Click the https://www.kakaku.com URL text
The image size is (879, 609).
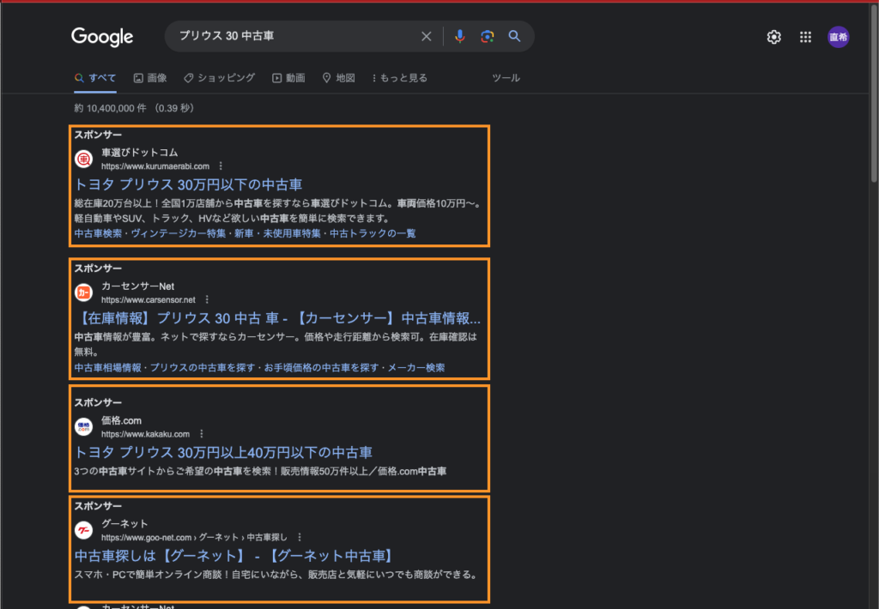[x=146, y=434]
